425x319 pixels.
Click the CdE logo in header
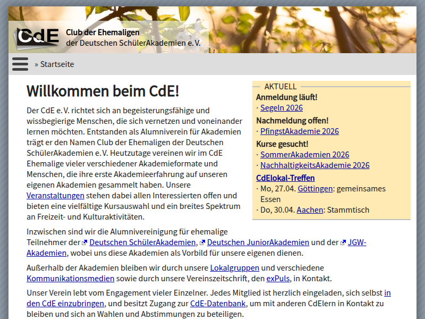tap(37, 36)
